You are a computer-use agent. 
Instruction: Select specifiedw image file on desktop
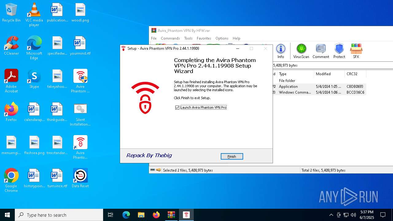pyautogui.click(x=57, y=46)
